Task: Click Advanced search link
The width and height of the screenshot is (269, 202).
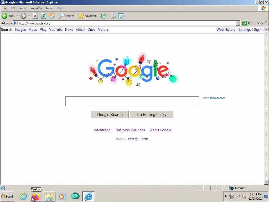Action: click(x=214, y=98)
